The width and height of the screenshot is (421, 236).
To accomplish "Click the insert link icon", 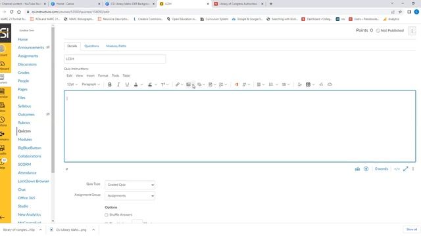I will [177, 85].
